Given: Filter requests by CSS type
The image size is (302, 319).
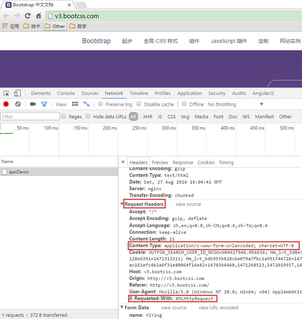Looking at the screenshot, I should [171, 117].
